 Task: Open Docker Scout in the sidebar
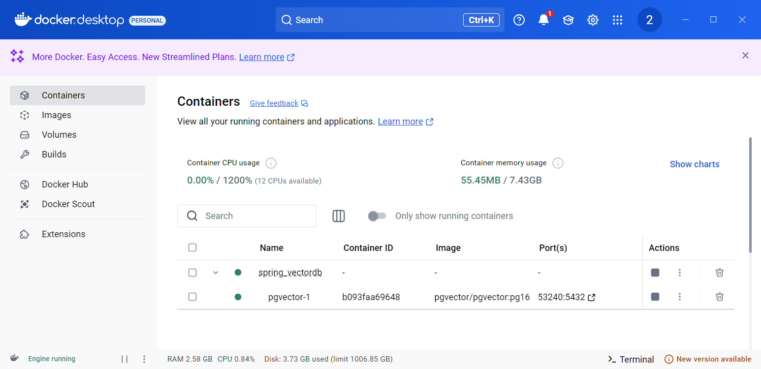tap(77, 204)
